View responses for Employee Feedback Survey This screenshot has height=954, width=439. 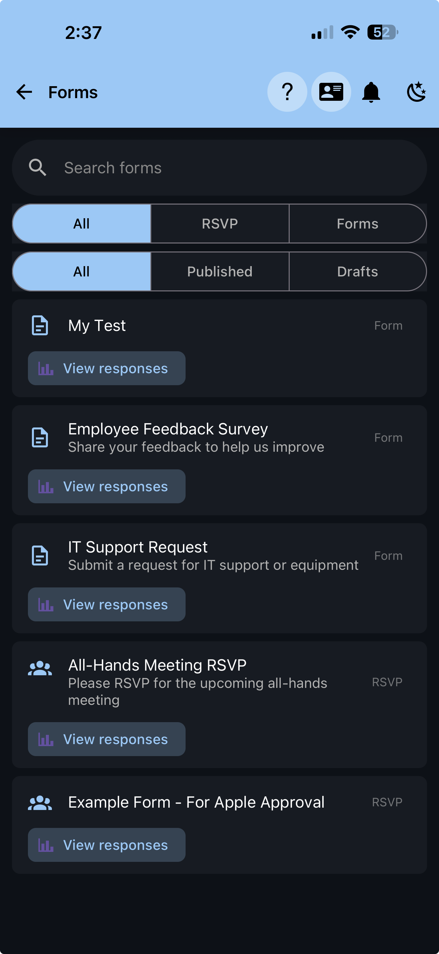tap(107, 486)
